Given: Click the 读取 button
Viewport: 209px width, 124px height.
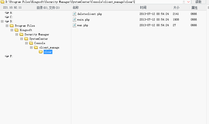Looking at the screenshot, I should (x=198, y=2).
